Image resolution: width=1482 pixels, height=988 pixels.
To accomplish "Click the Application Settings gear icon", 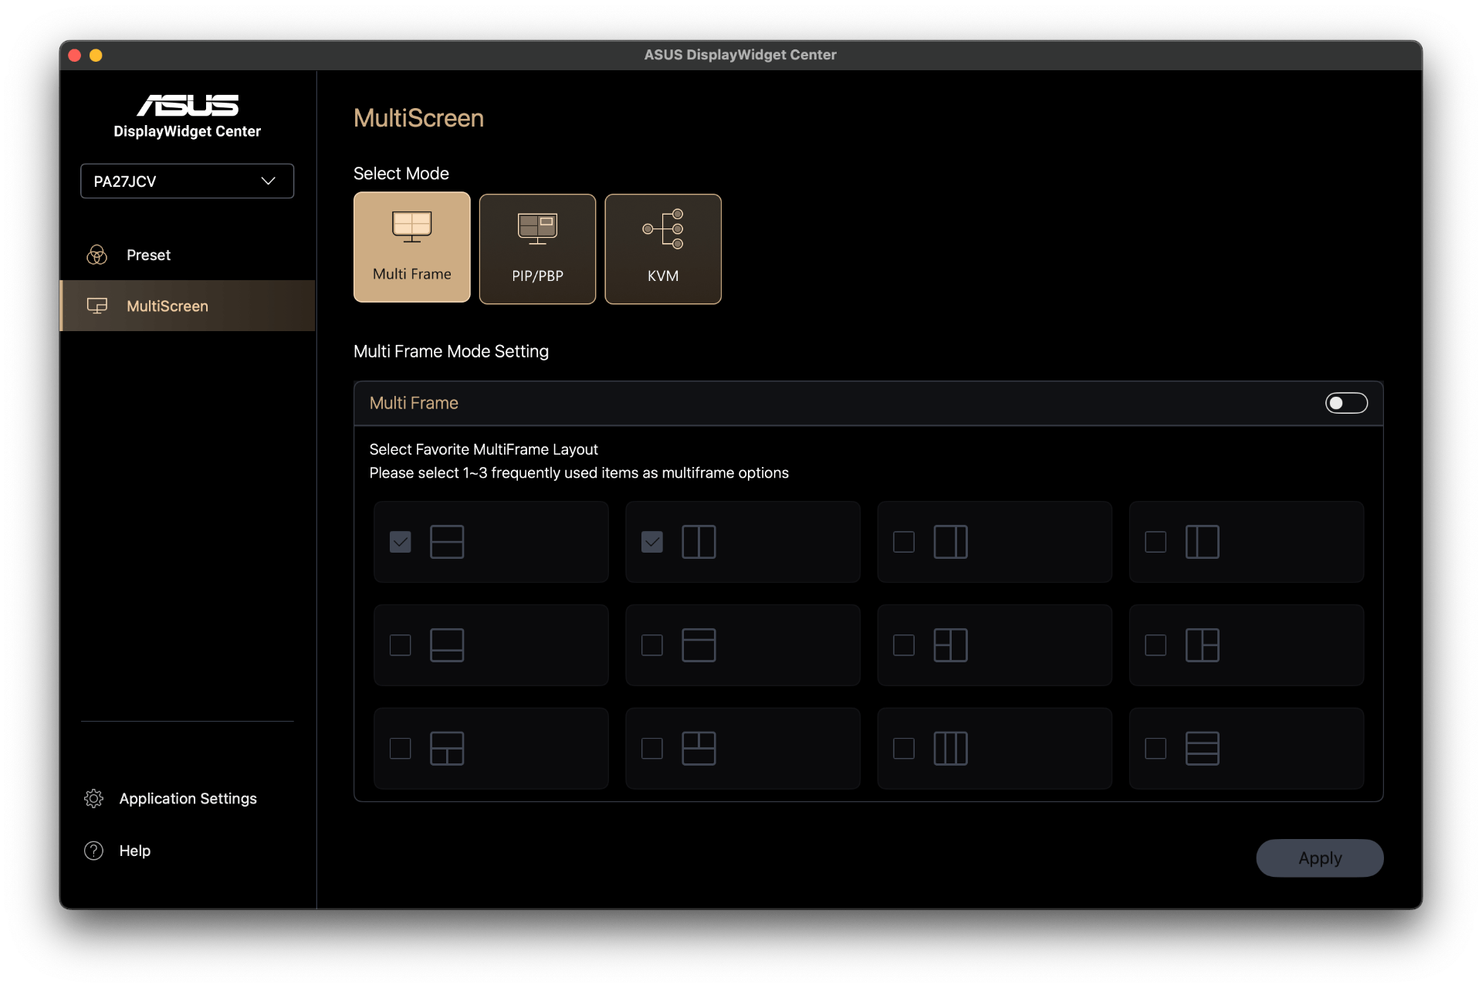I will (x=94, y=798).
